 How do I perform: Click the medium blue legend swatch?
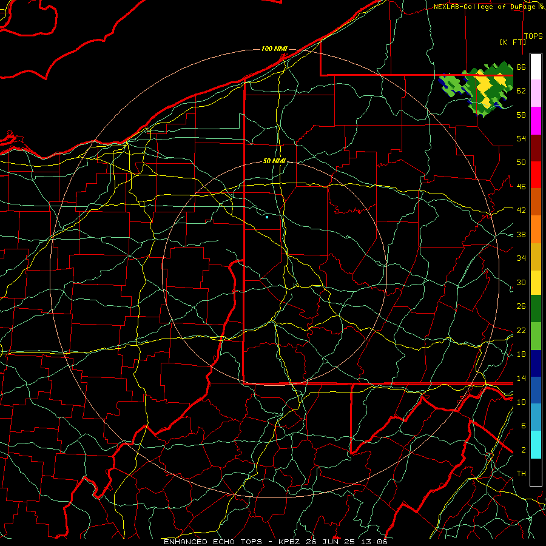(536, 390)
